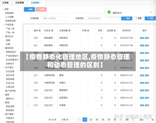Go to page 5
The width and height of the screenshot is (156, 123).
[109, 120]
